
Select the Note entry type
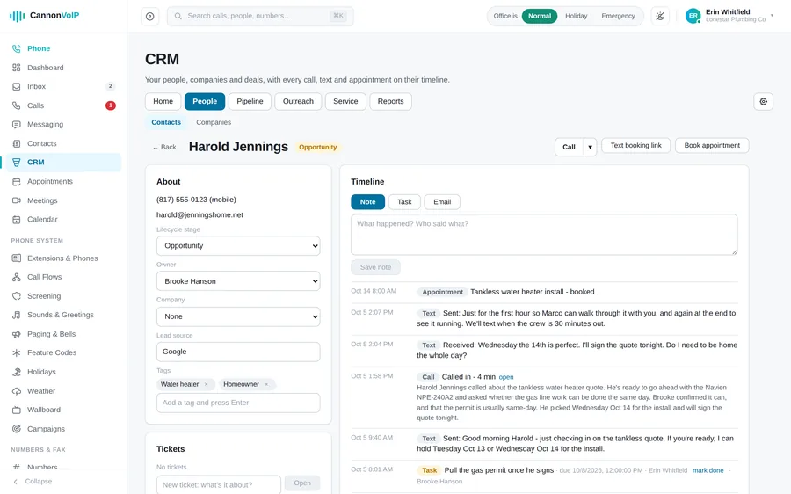[x=367, y=202]
